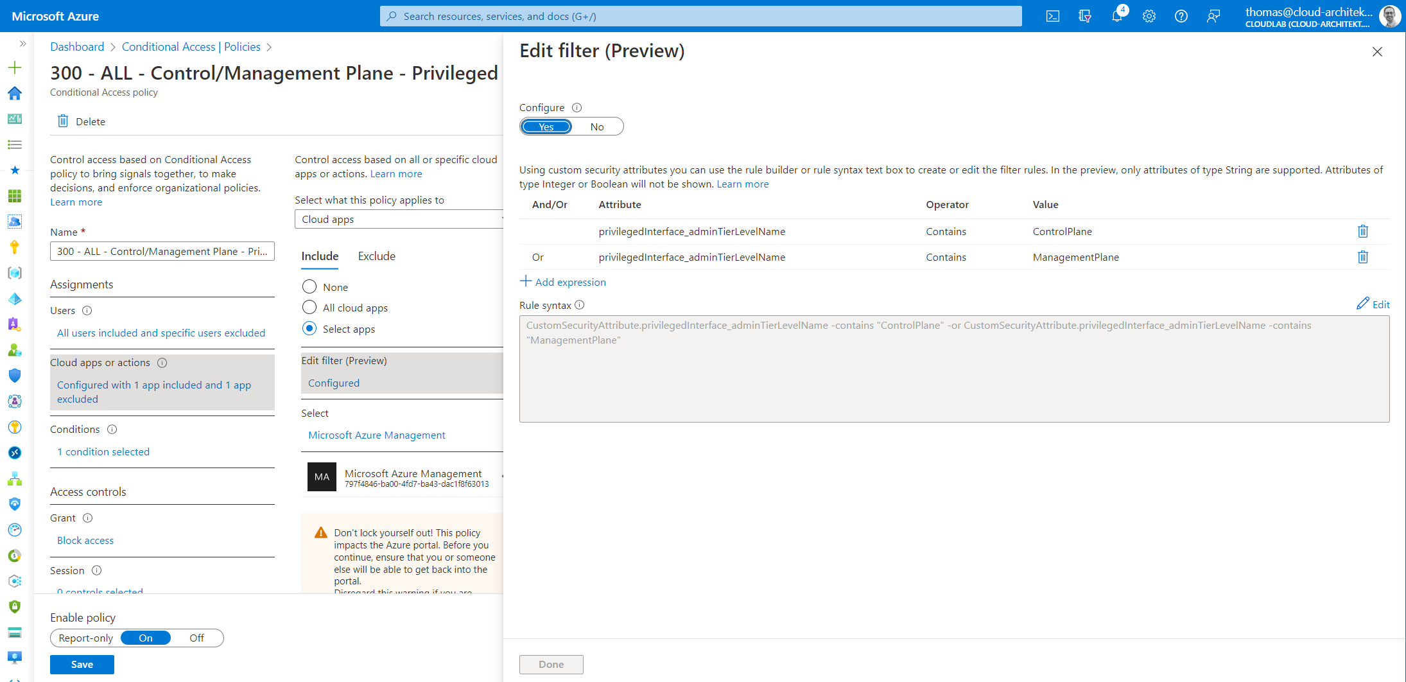Click the Done button
The height and width of the screenshot is (682, 1406).
(x=551, y=664)
